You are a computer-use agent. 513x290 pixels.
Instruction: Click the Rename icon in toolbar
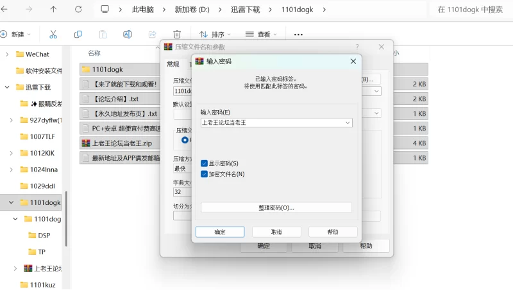[x=127, y=35]
